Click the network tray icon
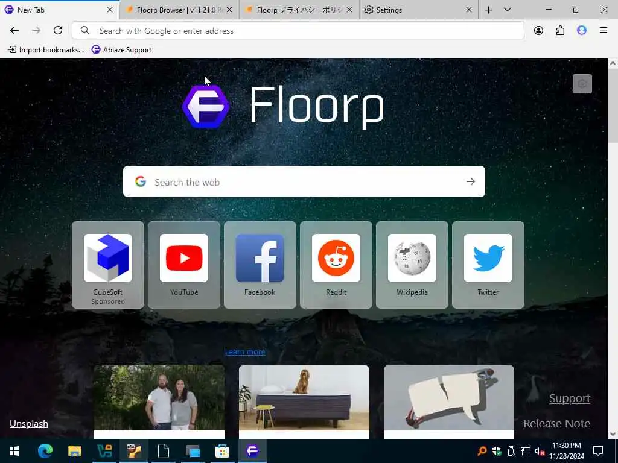Viewport: 618px width, 463px height. point(526,451)
